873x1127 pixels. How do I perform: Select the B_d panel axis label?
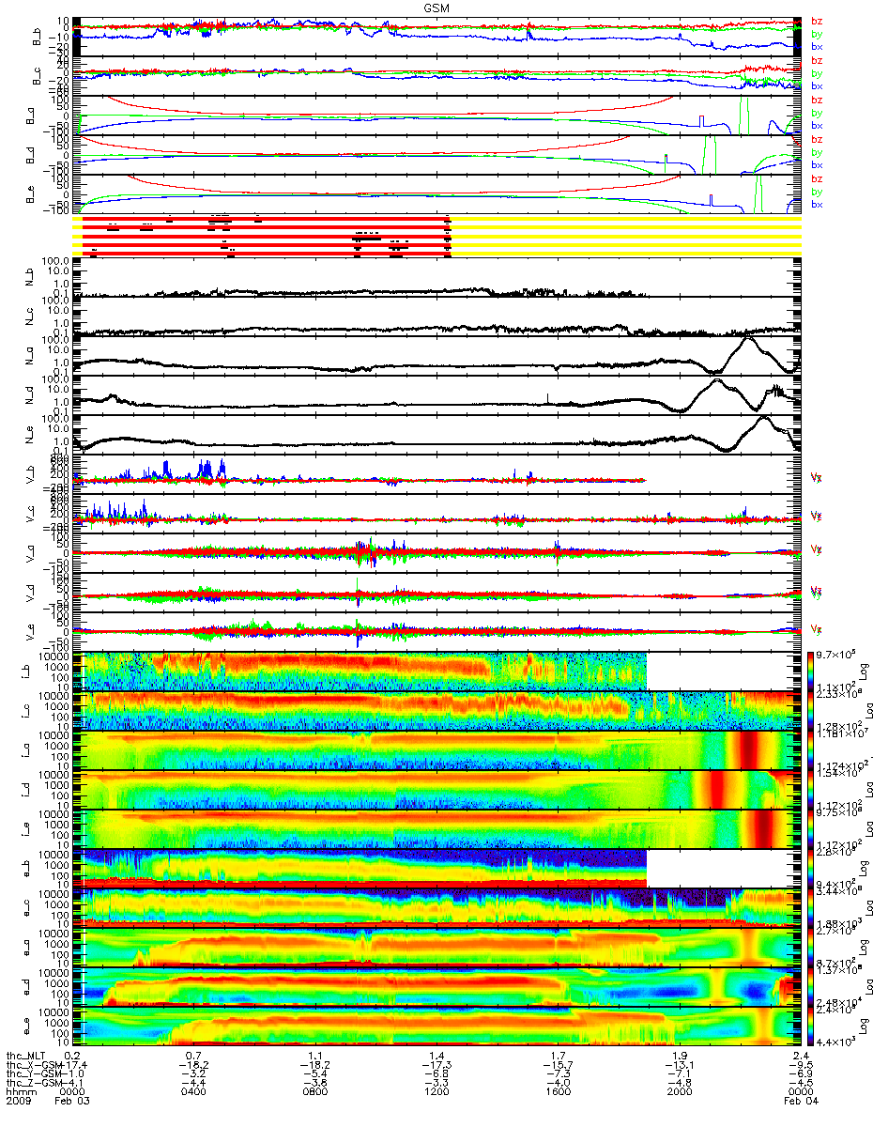tap(31, 155)
